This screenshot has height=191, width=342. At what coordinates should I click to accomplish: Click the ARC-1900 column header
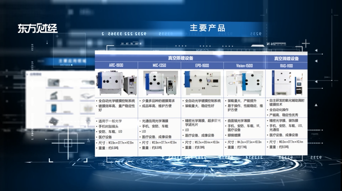116,65
